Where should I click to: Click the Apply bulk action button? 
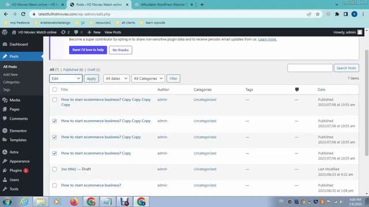tap(92, 78)
